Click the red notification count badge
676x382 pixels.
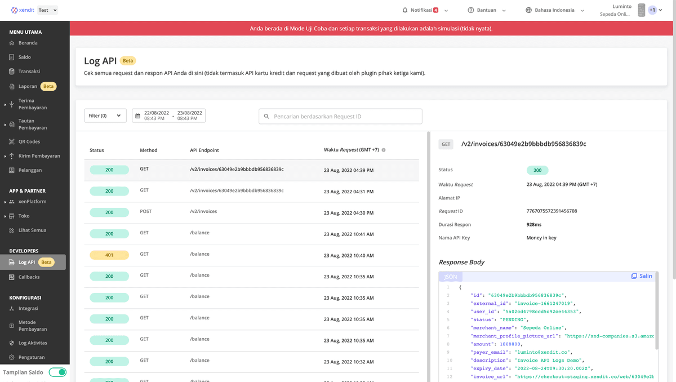pos(435,10)
